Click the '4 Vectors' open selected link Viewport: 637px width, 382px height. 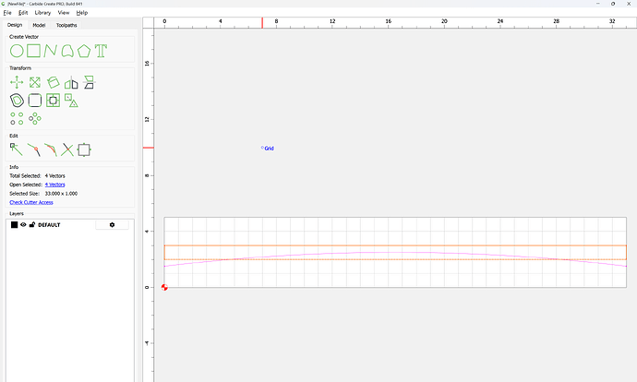(x=54, y=185)
